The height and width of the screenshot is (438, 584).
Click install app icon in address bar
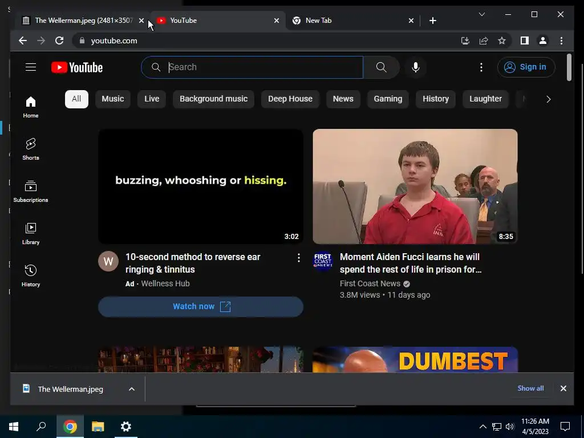click(465, 40)
